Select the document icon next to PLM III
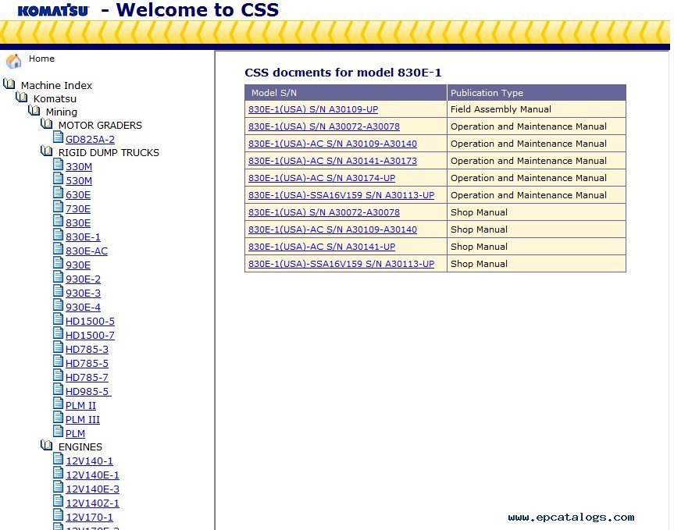Image resolution: width=674 pixels, height=530 pixels. (x=58, y=417)
